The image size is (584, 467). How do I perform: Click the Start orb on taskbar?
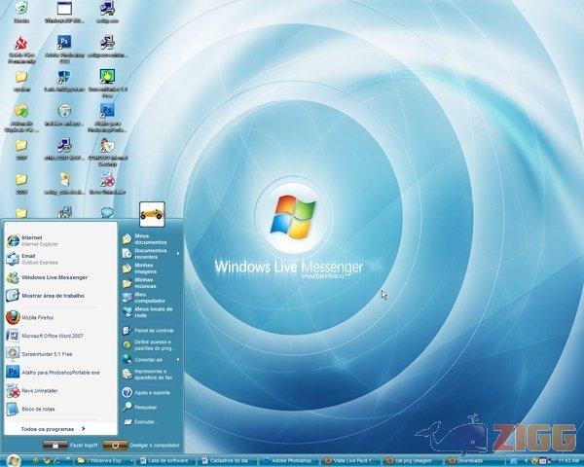tap(13, 460)
